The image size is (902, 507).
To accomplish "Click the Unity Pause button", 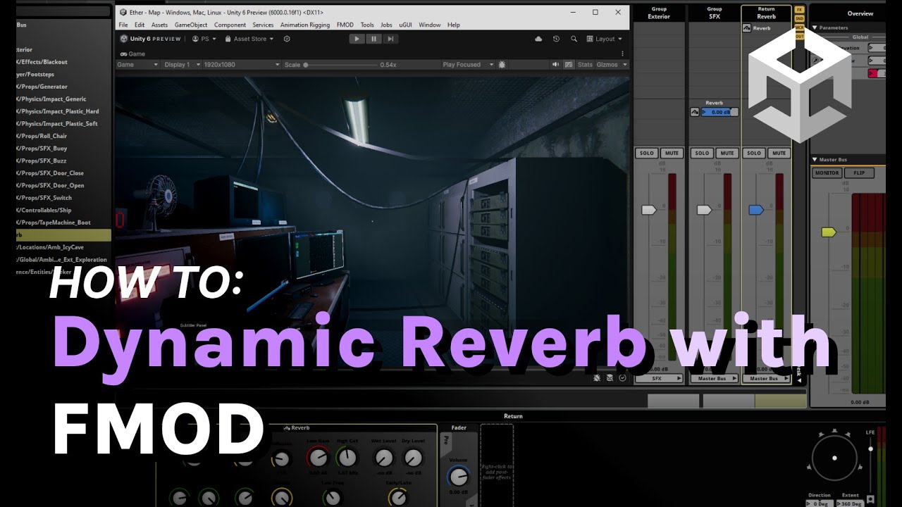I will tap(374, 39).
